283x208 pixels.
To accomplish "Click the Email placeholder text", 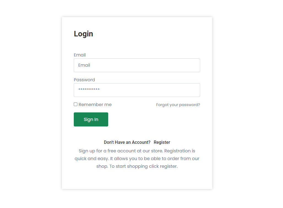I will pyautogui.click(x=84, y=65).
